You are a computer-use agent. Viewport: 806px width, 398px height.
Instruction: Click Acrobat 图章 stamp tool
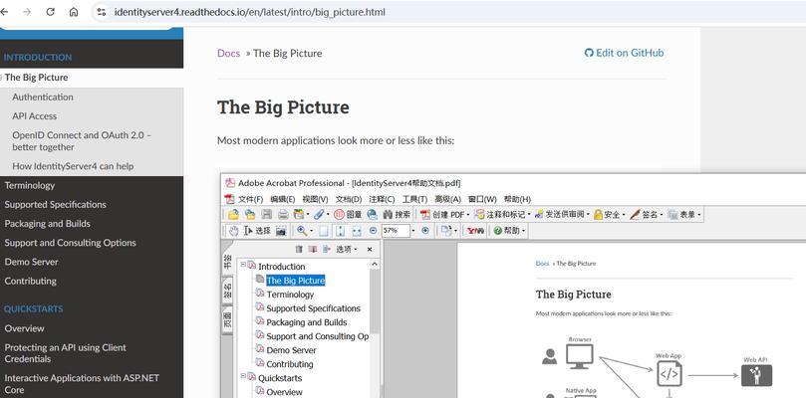(x=348, y=214)
